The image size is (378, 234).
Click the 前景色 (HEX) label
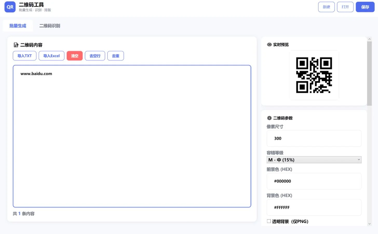click(279, 169)
